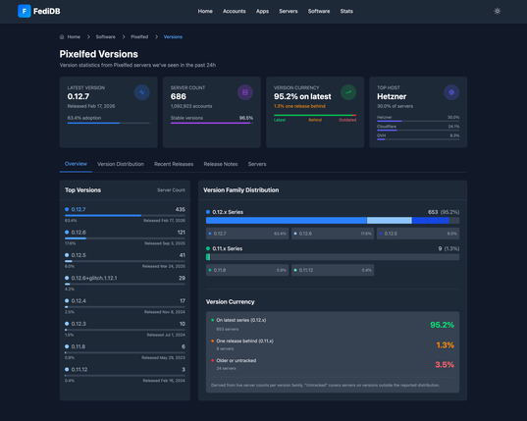Click the 63.4% adoption progress bar

click(x=109, y=123)
